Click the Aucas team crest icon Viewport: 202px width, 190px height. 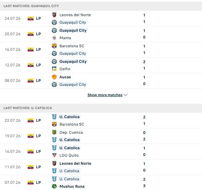point(54,77)
